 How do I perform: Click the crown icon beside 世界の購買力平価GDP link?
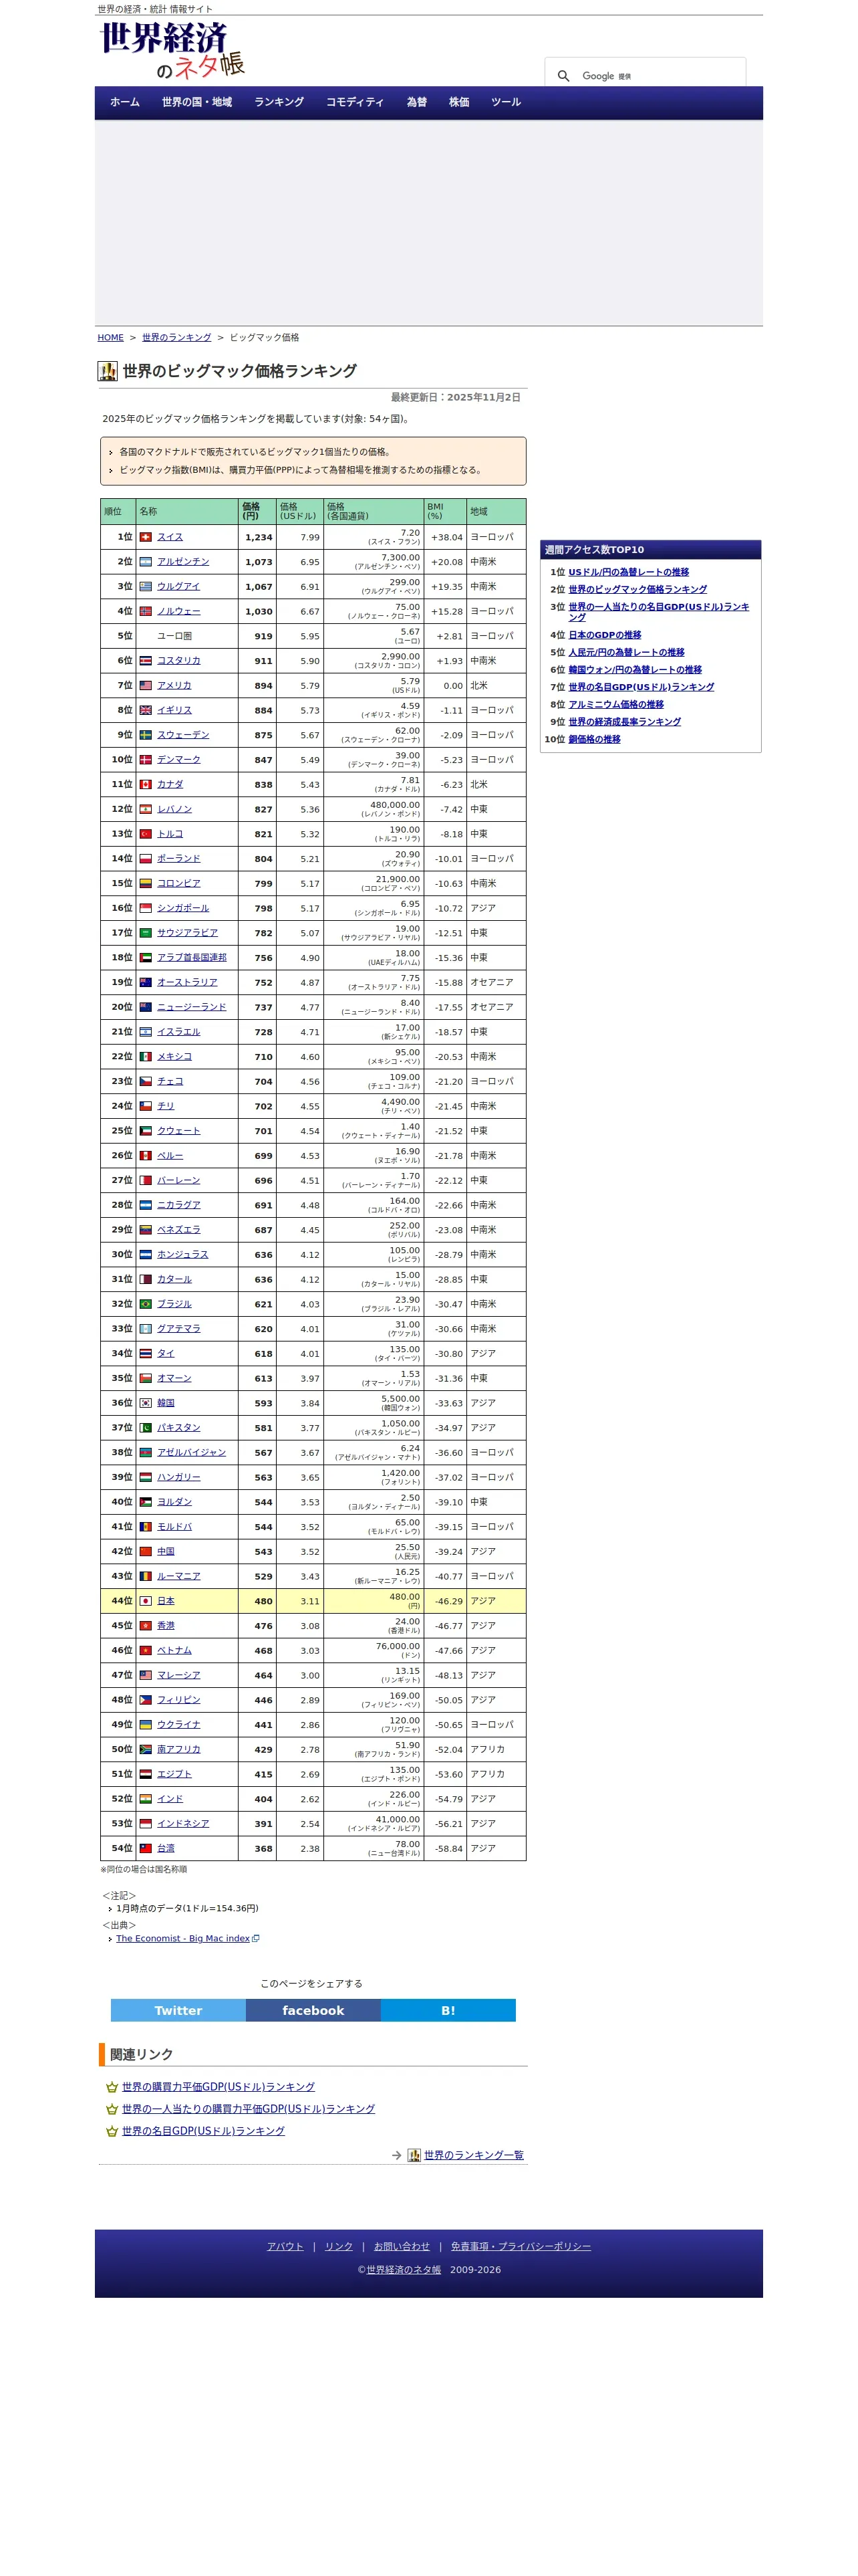click(x=112, y=2087)
